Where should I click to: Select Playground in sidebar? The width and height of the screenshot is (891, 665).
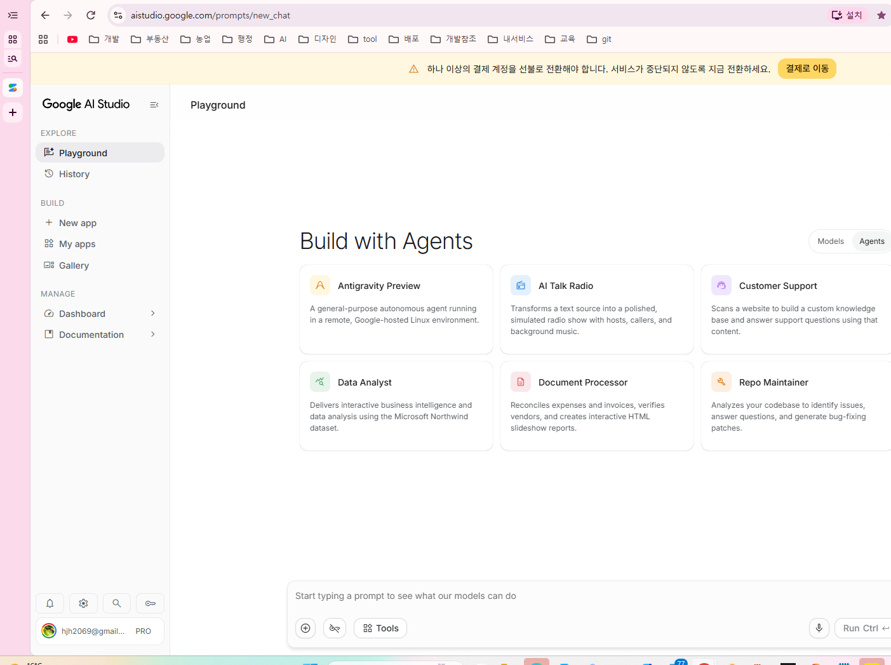tap(100, 152)
